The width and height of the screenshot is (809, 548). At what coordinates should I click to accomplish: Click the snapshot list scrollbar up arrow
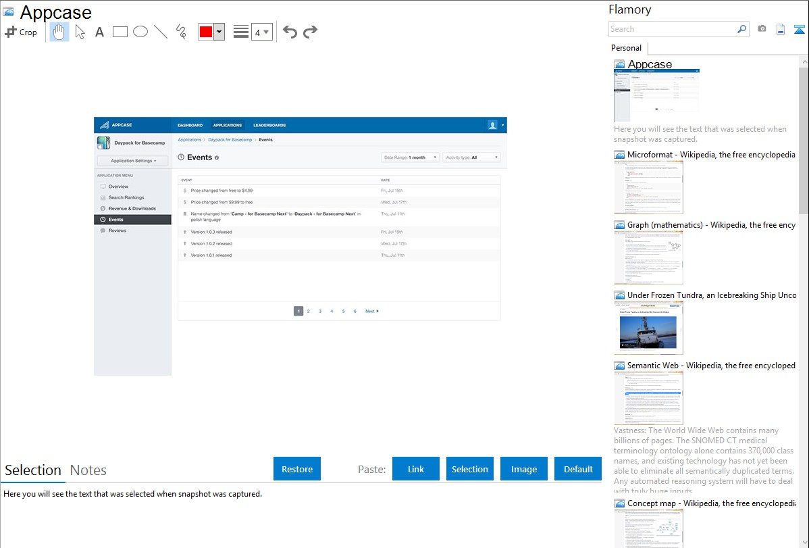pos(804,62)
